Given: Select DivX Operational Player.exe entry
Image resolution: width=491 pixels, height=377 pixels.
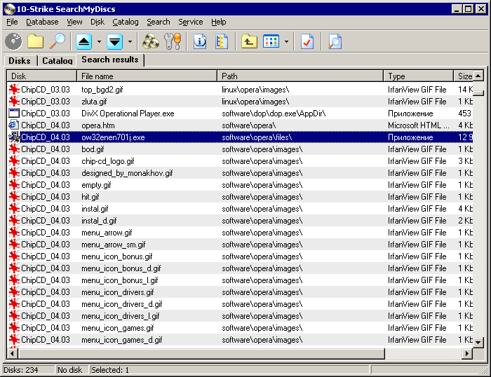Looking at the screenshot, I should [240, 114].
